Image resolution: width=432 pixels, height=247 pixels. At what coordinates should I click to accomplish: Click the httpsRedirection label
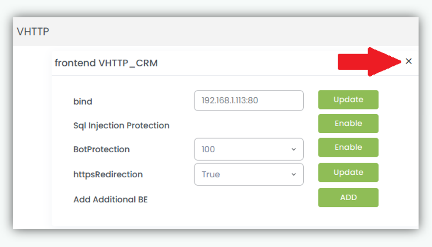[x=108, y=174]
